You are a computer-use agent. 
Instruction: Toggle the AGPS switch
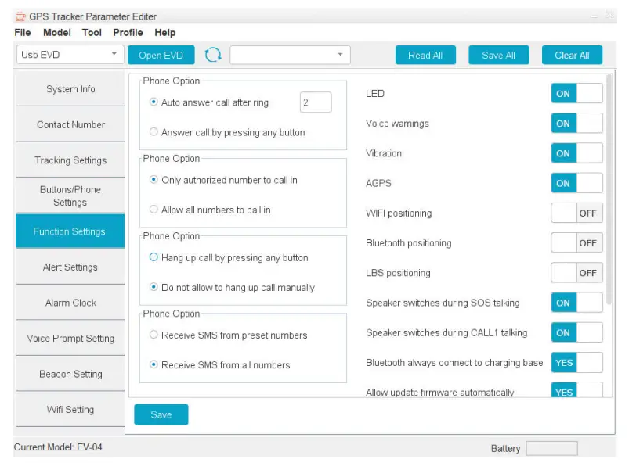click(x=576, y=183)
